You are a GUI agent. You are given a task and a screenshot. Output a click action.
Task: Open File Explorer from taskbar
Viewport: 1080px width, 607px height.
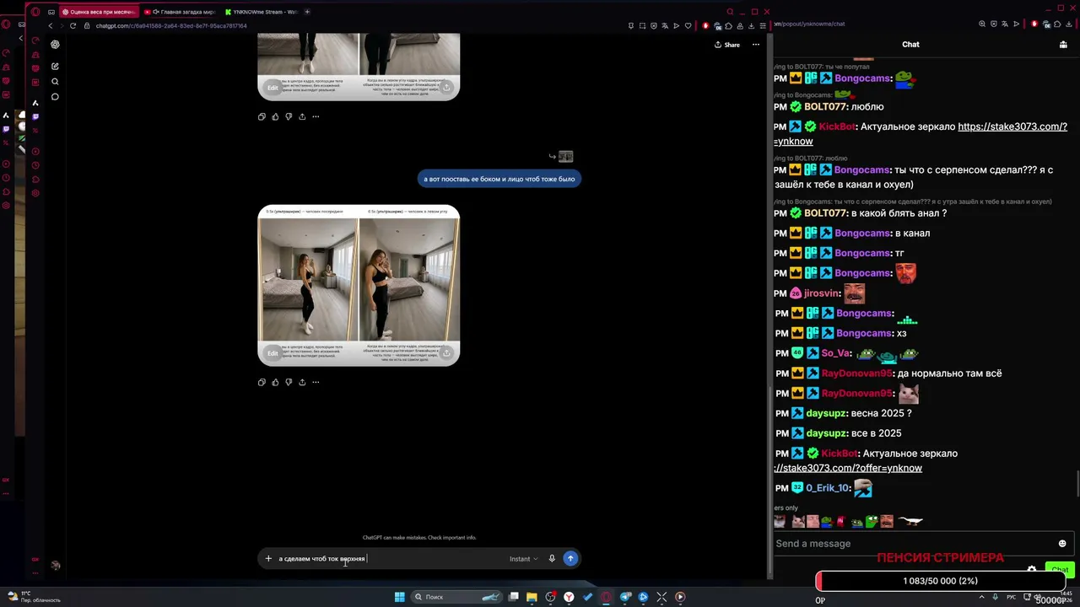[x=532, y=597]
